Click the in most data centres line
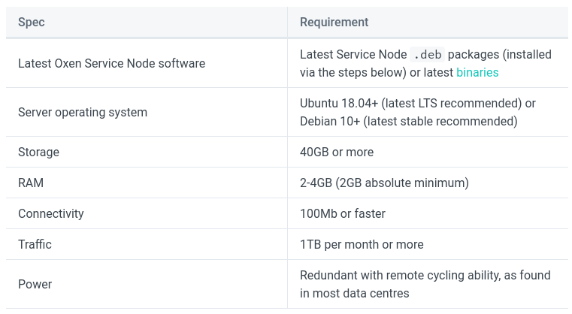The height and width of the screenshot is (314, 572). pyautogui.click(x=354, y=293)
